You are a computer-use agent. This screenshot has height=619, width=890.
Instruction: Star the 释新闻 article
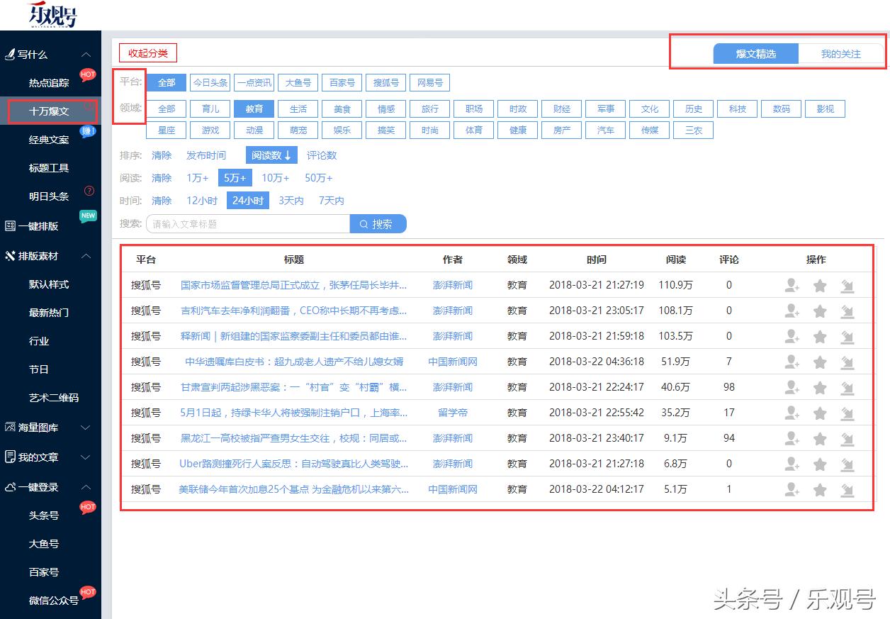pos(820,336)
